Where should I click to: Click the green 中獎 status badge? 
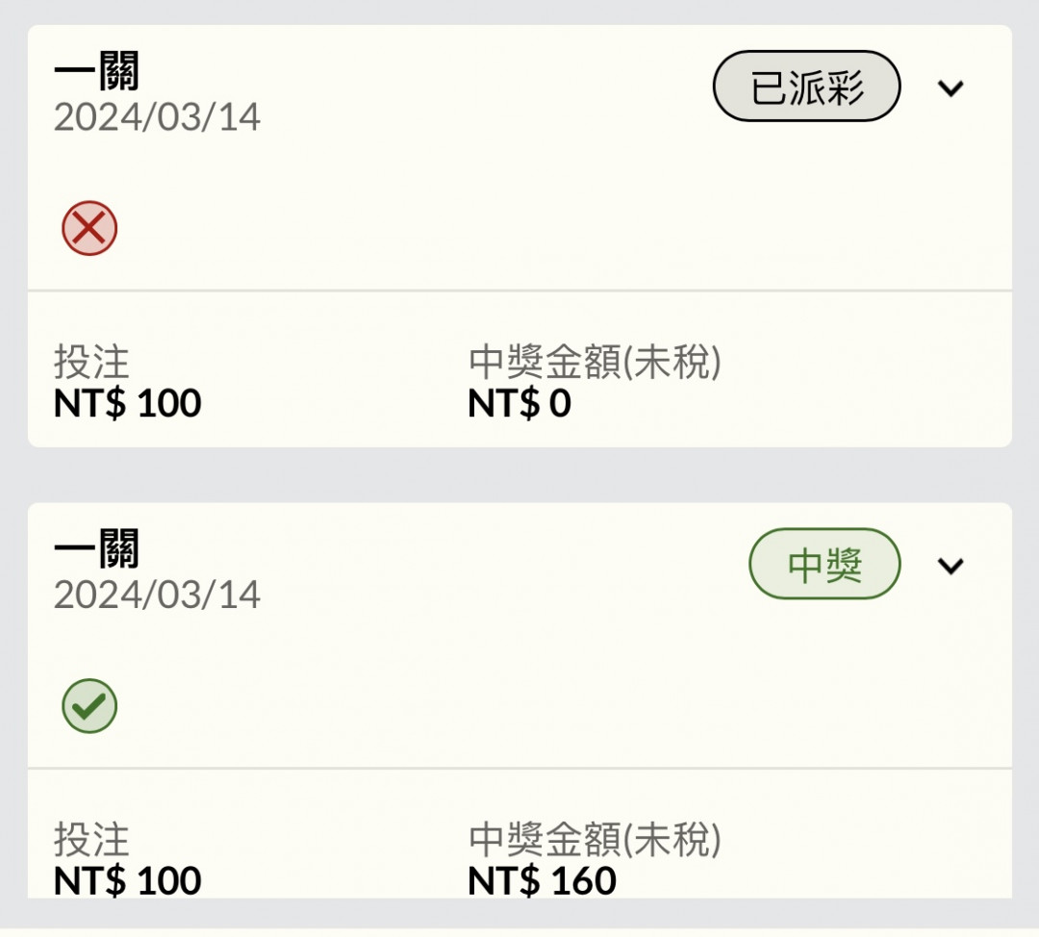(824, 564)
